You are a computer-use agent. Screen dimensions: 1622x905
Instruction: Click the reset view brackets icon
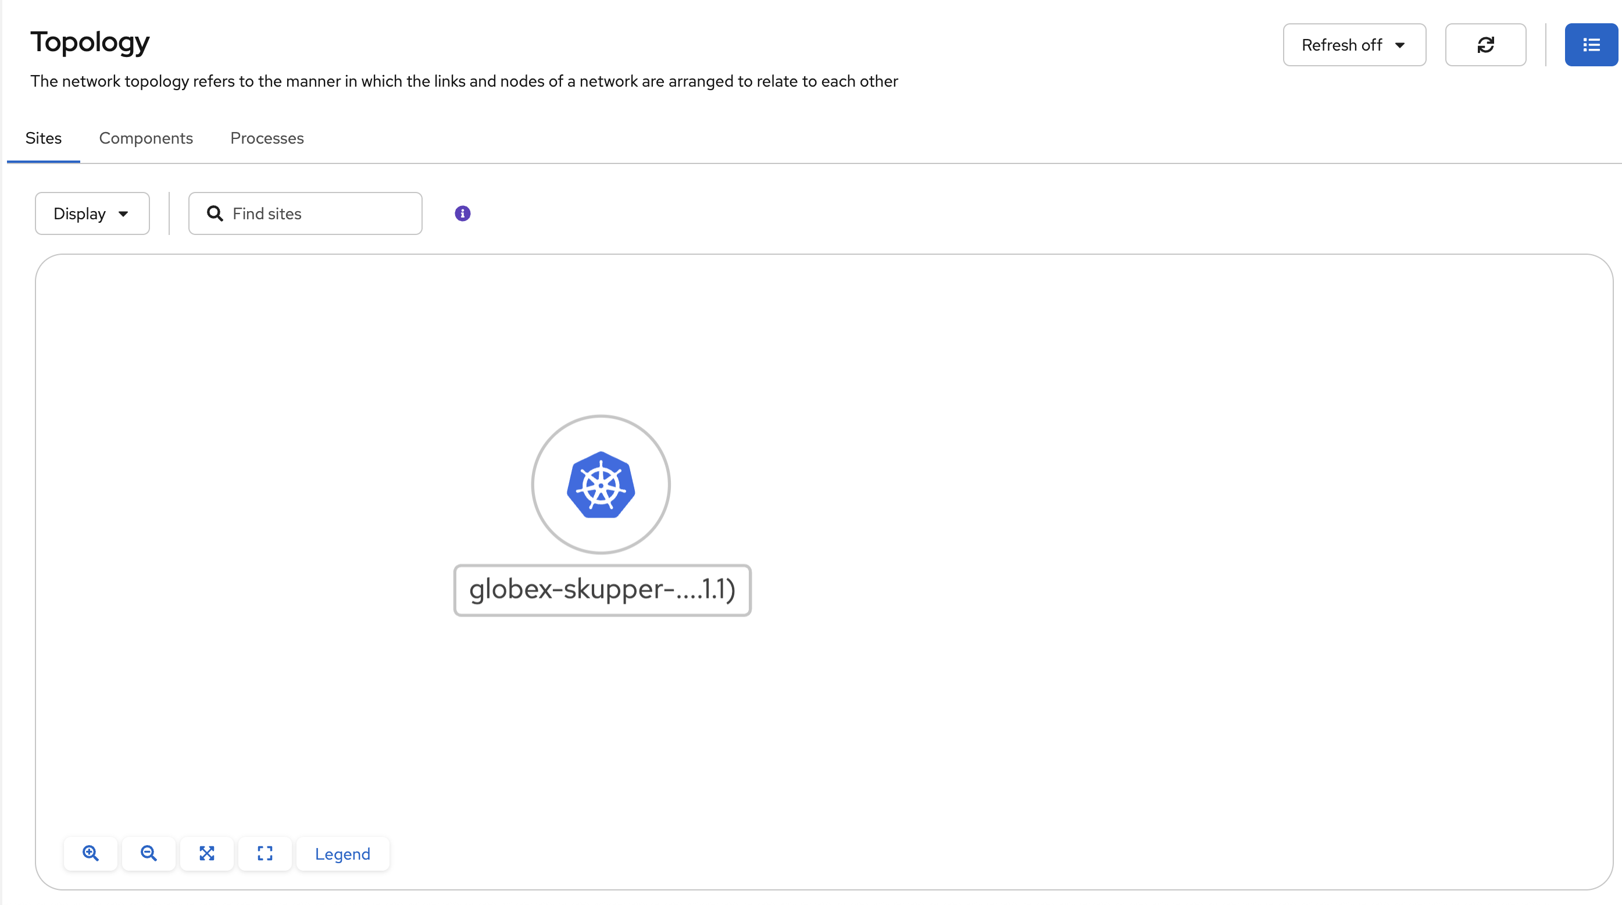click(x=265, y=853)
